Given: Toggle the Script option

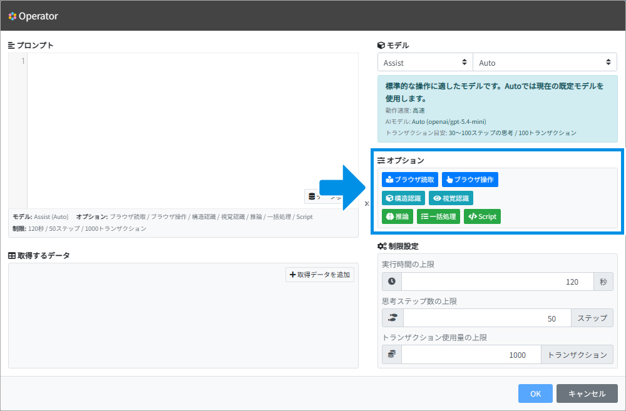Looking at the screenshot, I should pos(482,216).
